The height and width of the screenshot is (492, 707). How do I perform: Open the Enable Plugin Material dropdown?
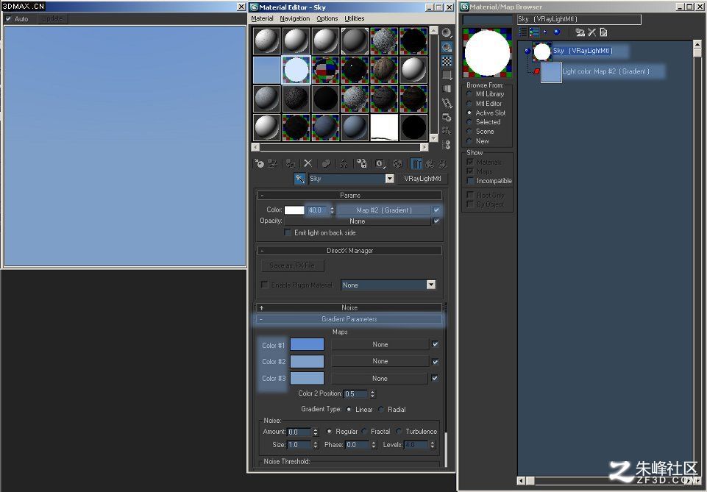tap(432, 285)
